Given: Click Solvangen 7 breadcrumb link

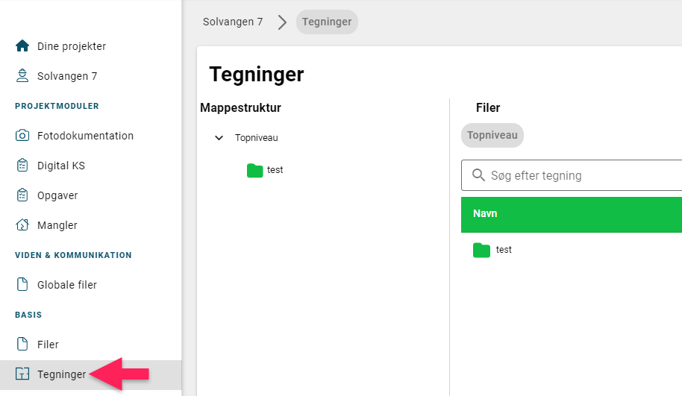Looking at the screenshot, I should coord(233,22).
